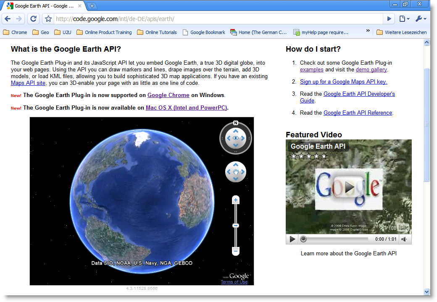437x302 pixels.
Task: Open a new tab with the plus button
Action: click(x=92, y=6)
